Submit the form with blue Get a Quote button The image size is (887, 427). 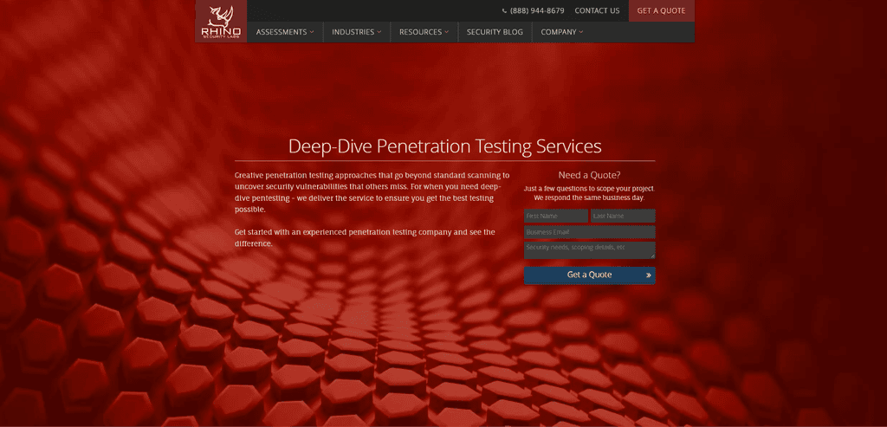(589, 275)
